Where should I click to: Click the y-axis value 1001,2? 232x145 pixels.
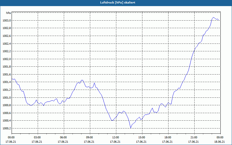(x=7, y=90)
